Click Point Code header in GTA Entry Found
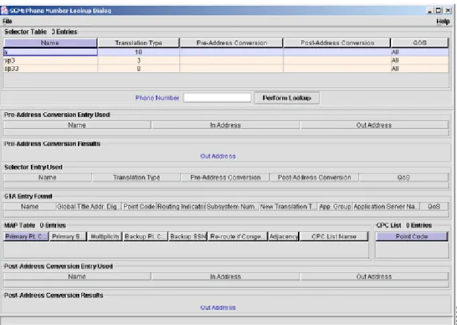 tap(139, 206)
